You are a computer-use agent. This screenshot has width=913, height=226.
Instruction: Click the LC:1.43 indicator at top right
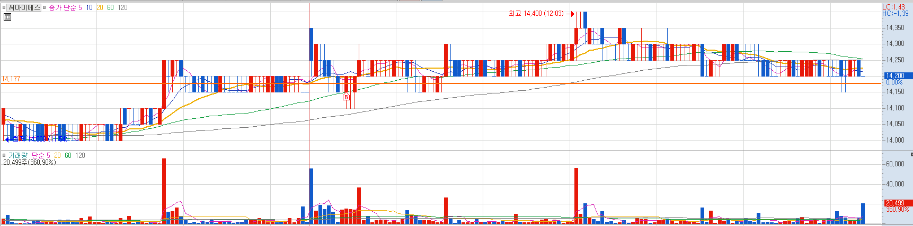pyautogui.click(x=893, y=7)
